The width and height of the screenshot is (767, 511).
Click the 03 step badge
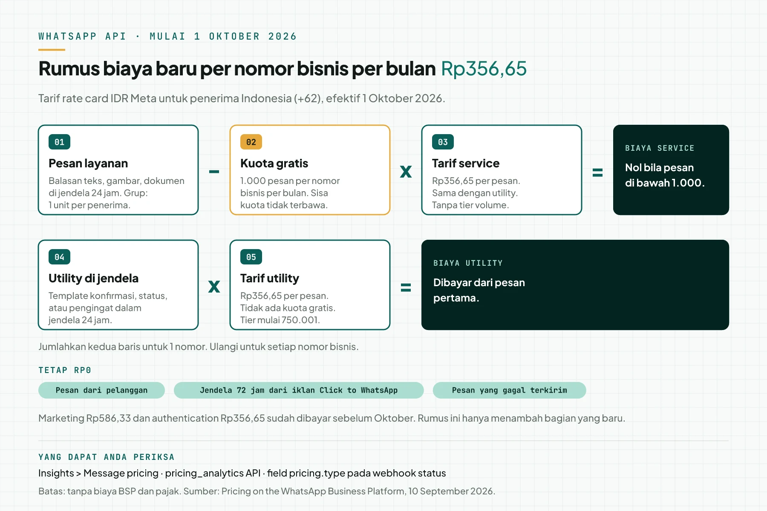pos(443,142)
